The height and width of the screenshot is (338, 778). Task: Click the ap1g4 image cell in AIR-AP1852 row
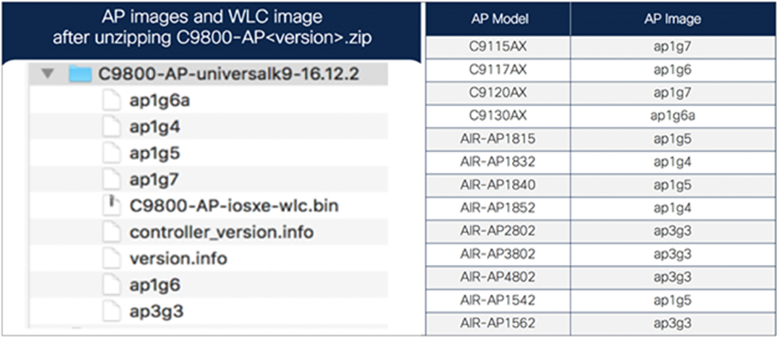(672, 208)
